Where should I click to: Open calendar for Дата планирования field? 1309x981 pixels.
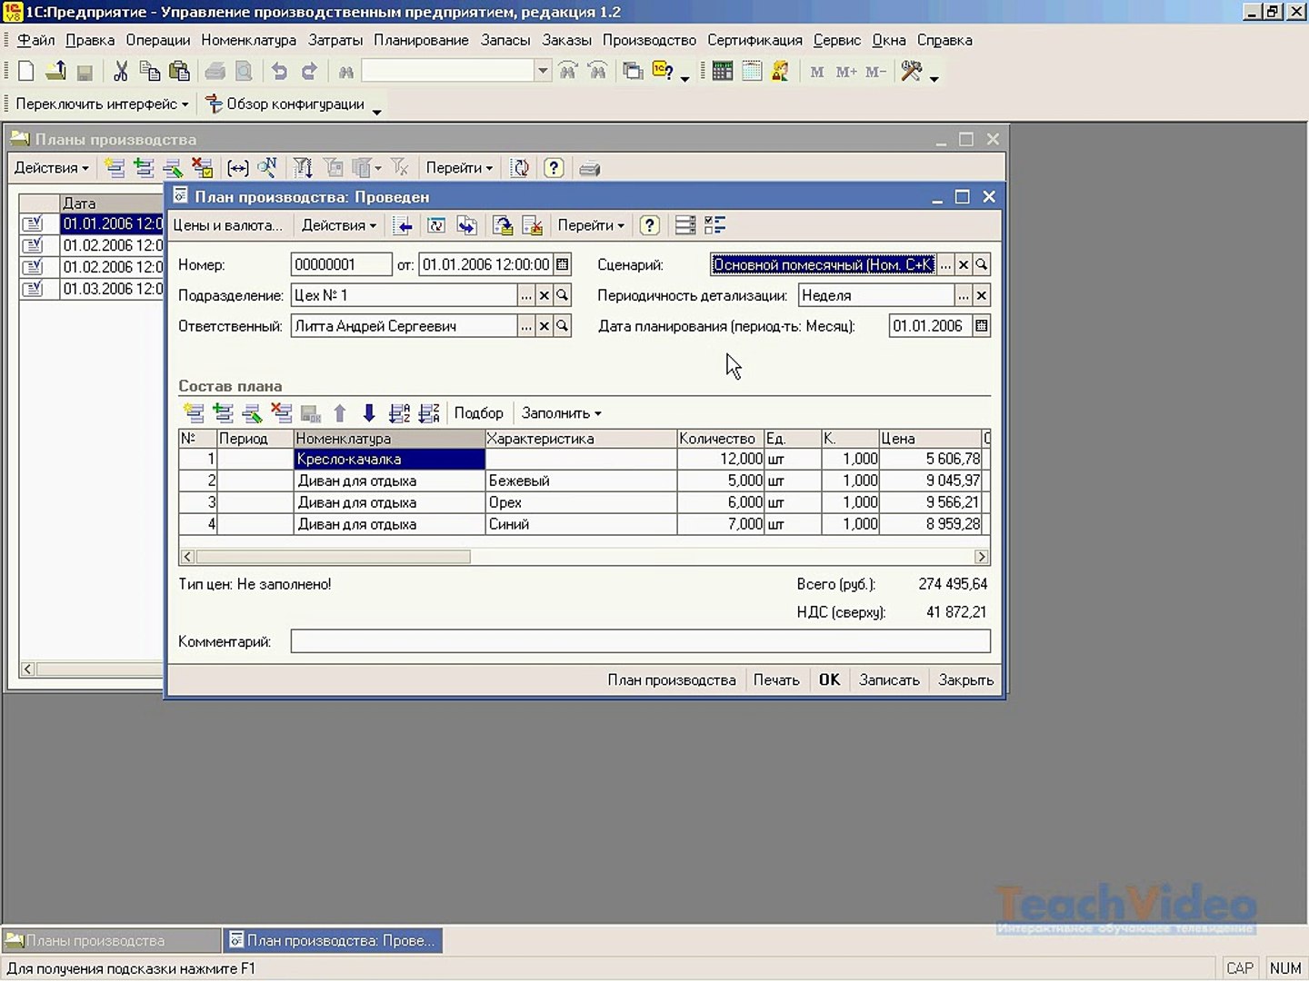pyautogui.click(x=982, y=326)
